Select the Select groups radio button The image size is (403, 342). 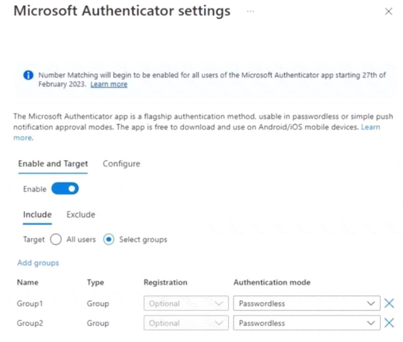[x=109, y=239]
